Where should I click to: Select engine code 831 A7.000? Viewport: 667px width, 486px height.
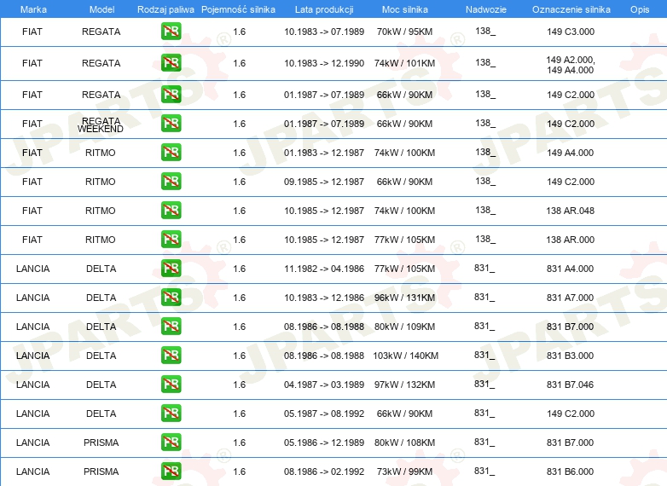pos(570,298)
